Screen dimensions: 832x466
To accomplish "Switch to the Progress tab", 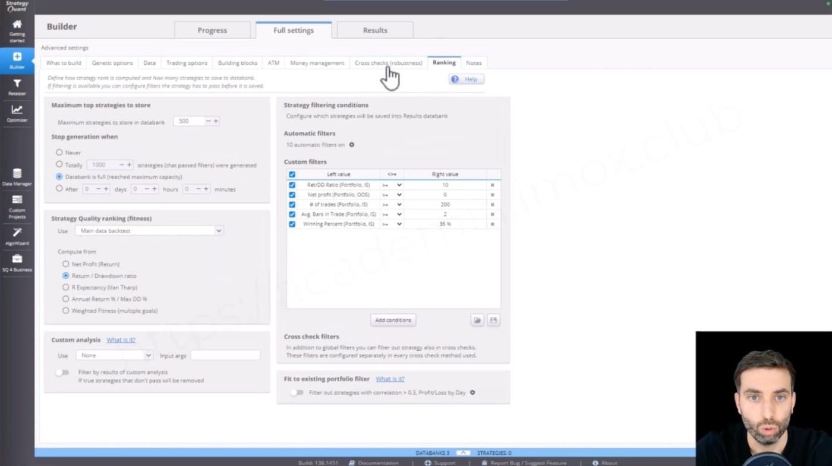I will coord(212,30).
